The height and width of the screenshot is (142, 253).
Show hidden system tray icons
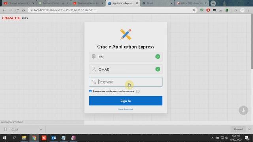(x=212, y=138)
